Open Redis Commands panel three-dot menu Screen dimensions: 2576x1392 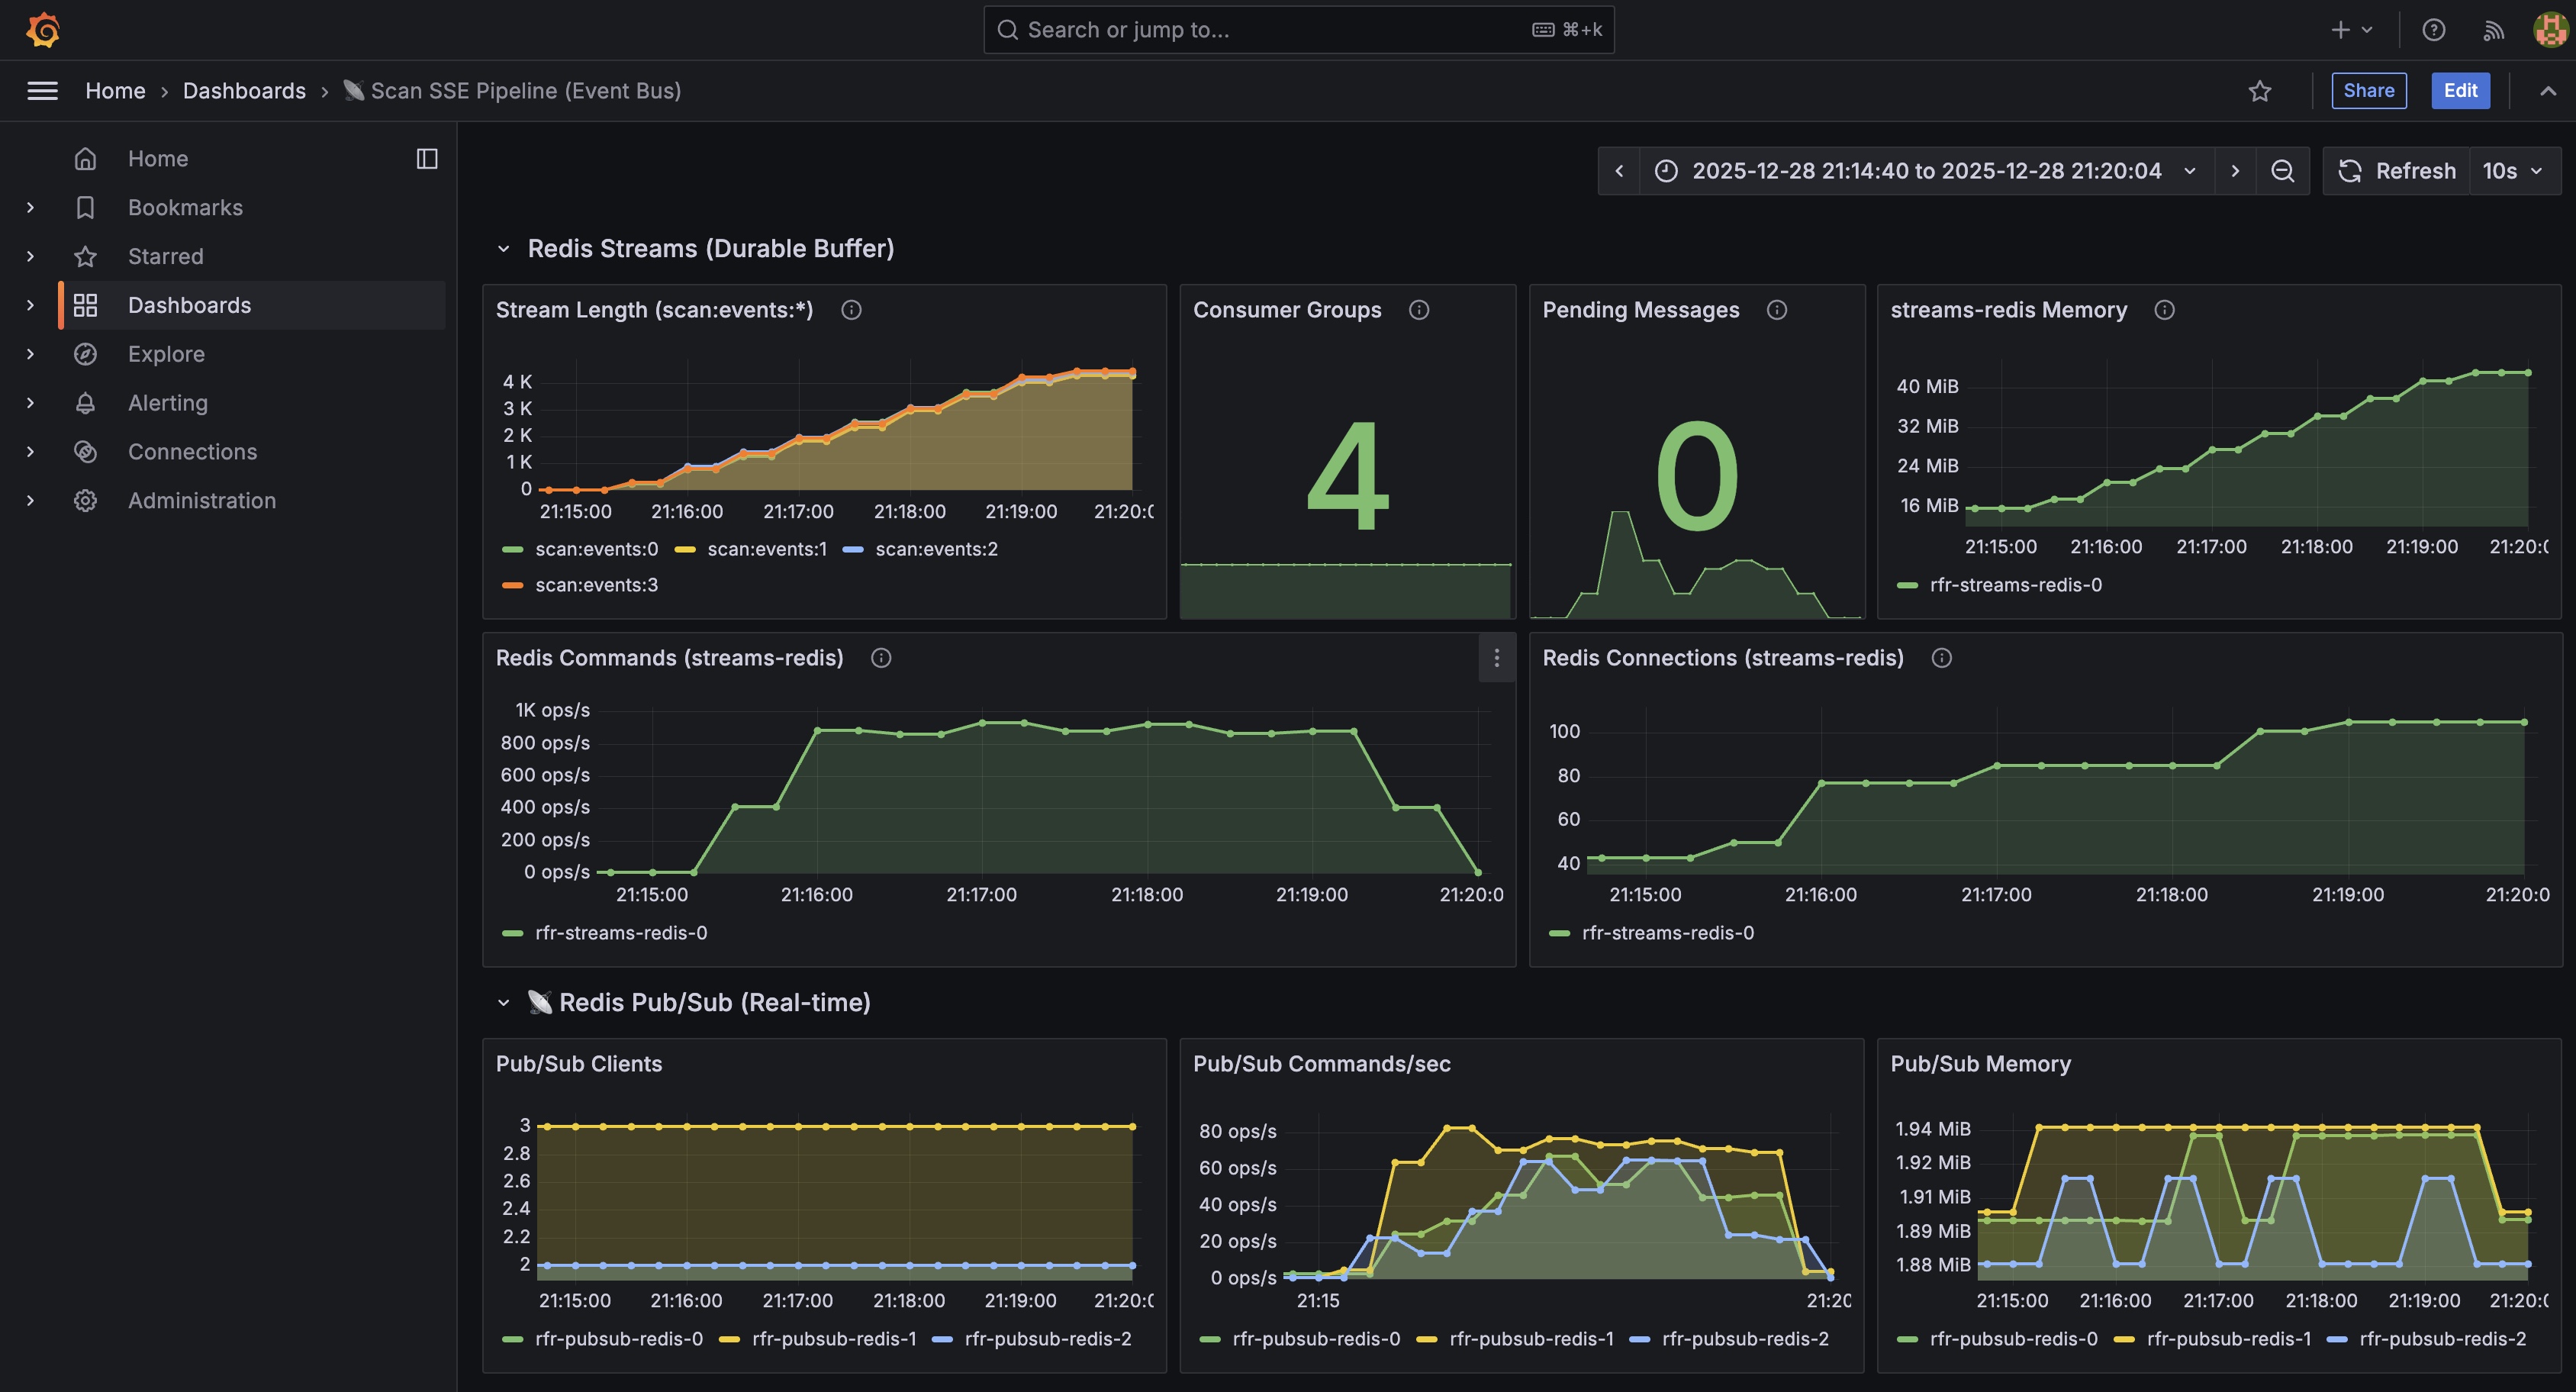coord(1496,658)
